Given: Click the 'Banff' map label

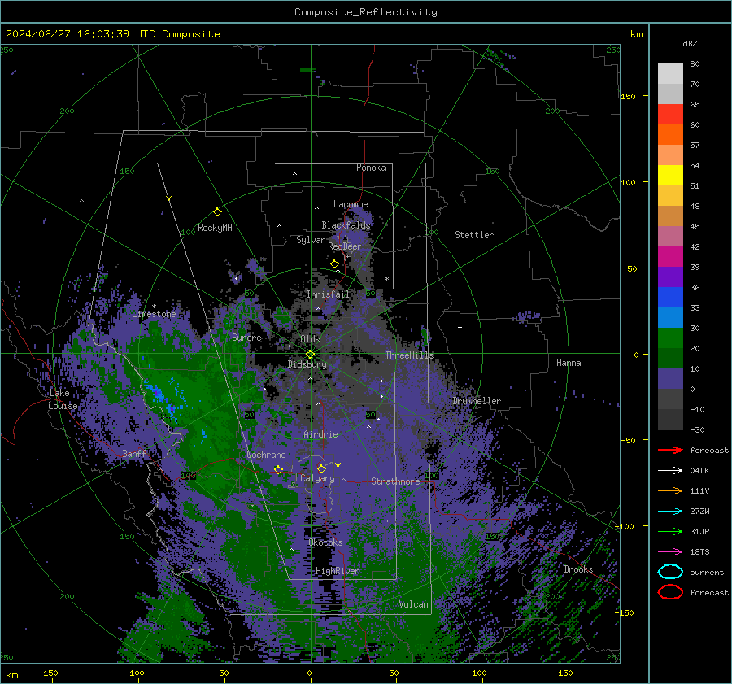Looking at the screenshot, I should 134,453.
